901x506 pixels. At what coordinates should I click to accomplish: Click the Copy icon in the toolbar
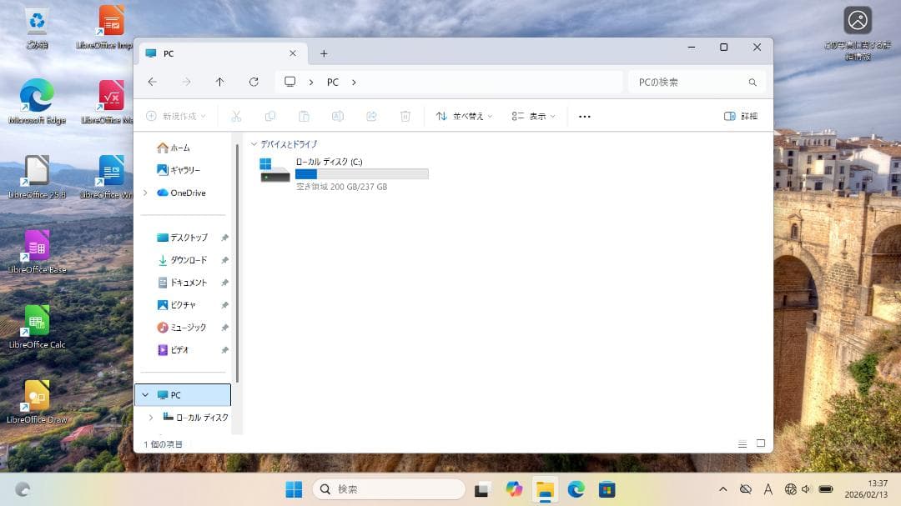click(x=270, y=116)
